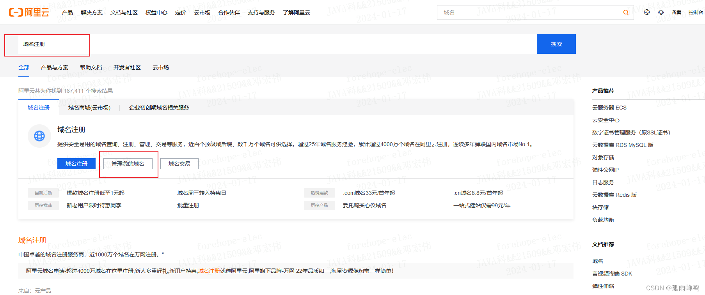The height and width of the screenshot is (295, 705).
Task: Select the 全部 results filter tab
Action: (24, 67)
